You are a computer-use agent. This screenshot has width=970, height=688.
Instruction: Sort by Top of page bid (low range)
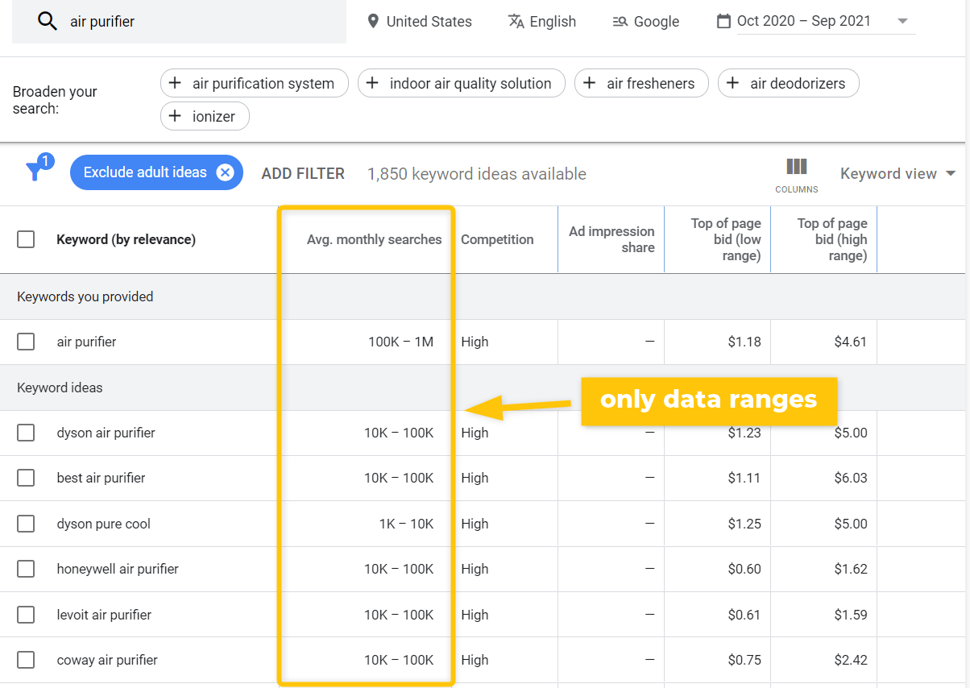725,239
